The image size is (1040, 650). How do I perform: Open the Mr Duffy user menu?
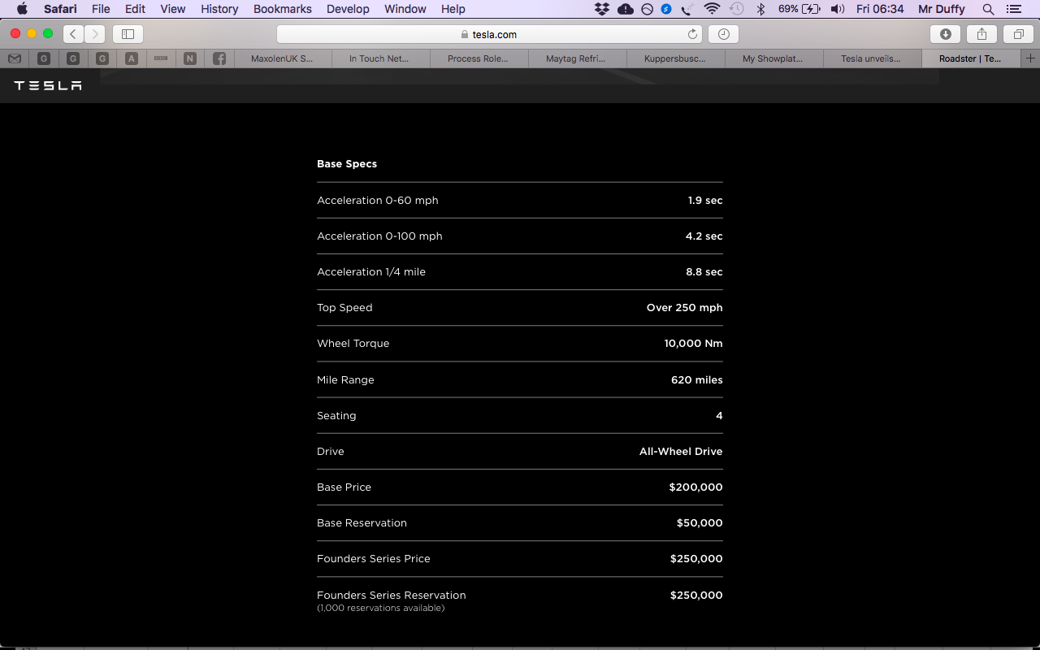pyautogui.click(x=942, y=9)
